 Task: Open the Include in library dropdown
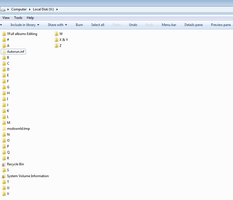click(x=25, y=25)
